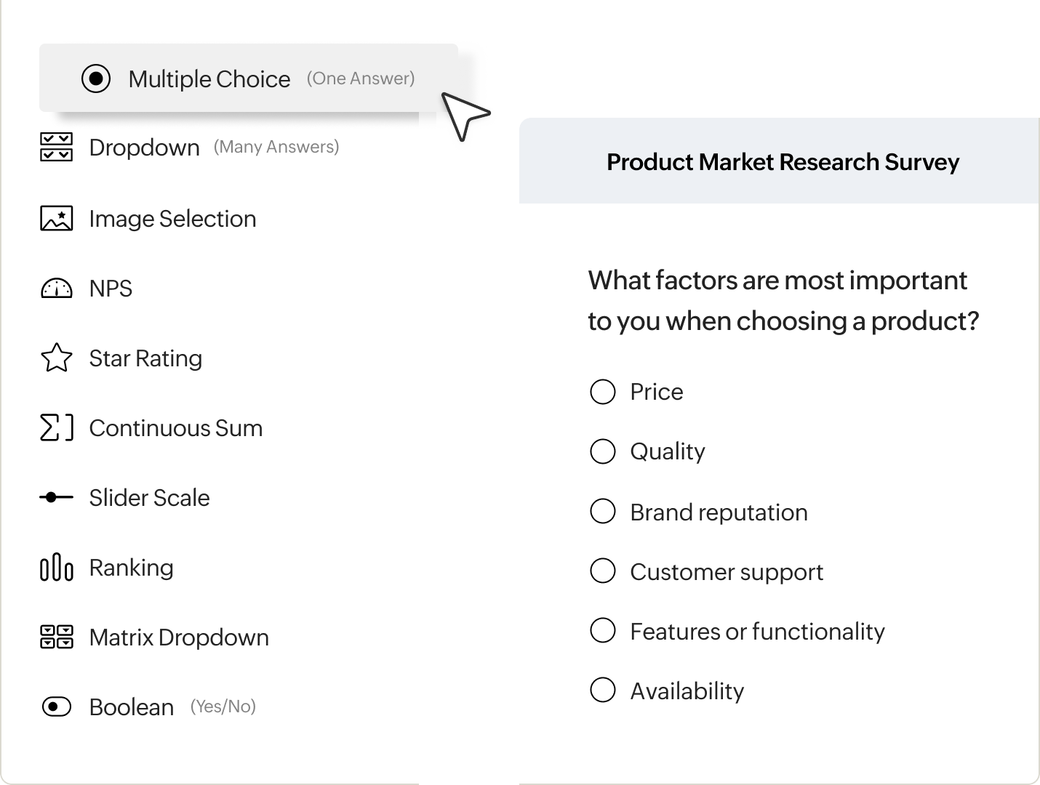Select the NPS gauge icon
This screenshot has height=785, width=1040.
[x=56, y=289]
